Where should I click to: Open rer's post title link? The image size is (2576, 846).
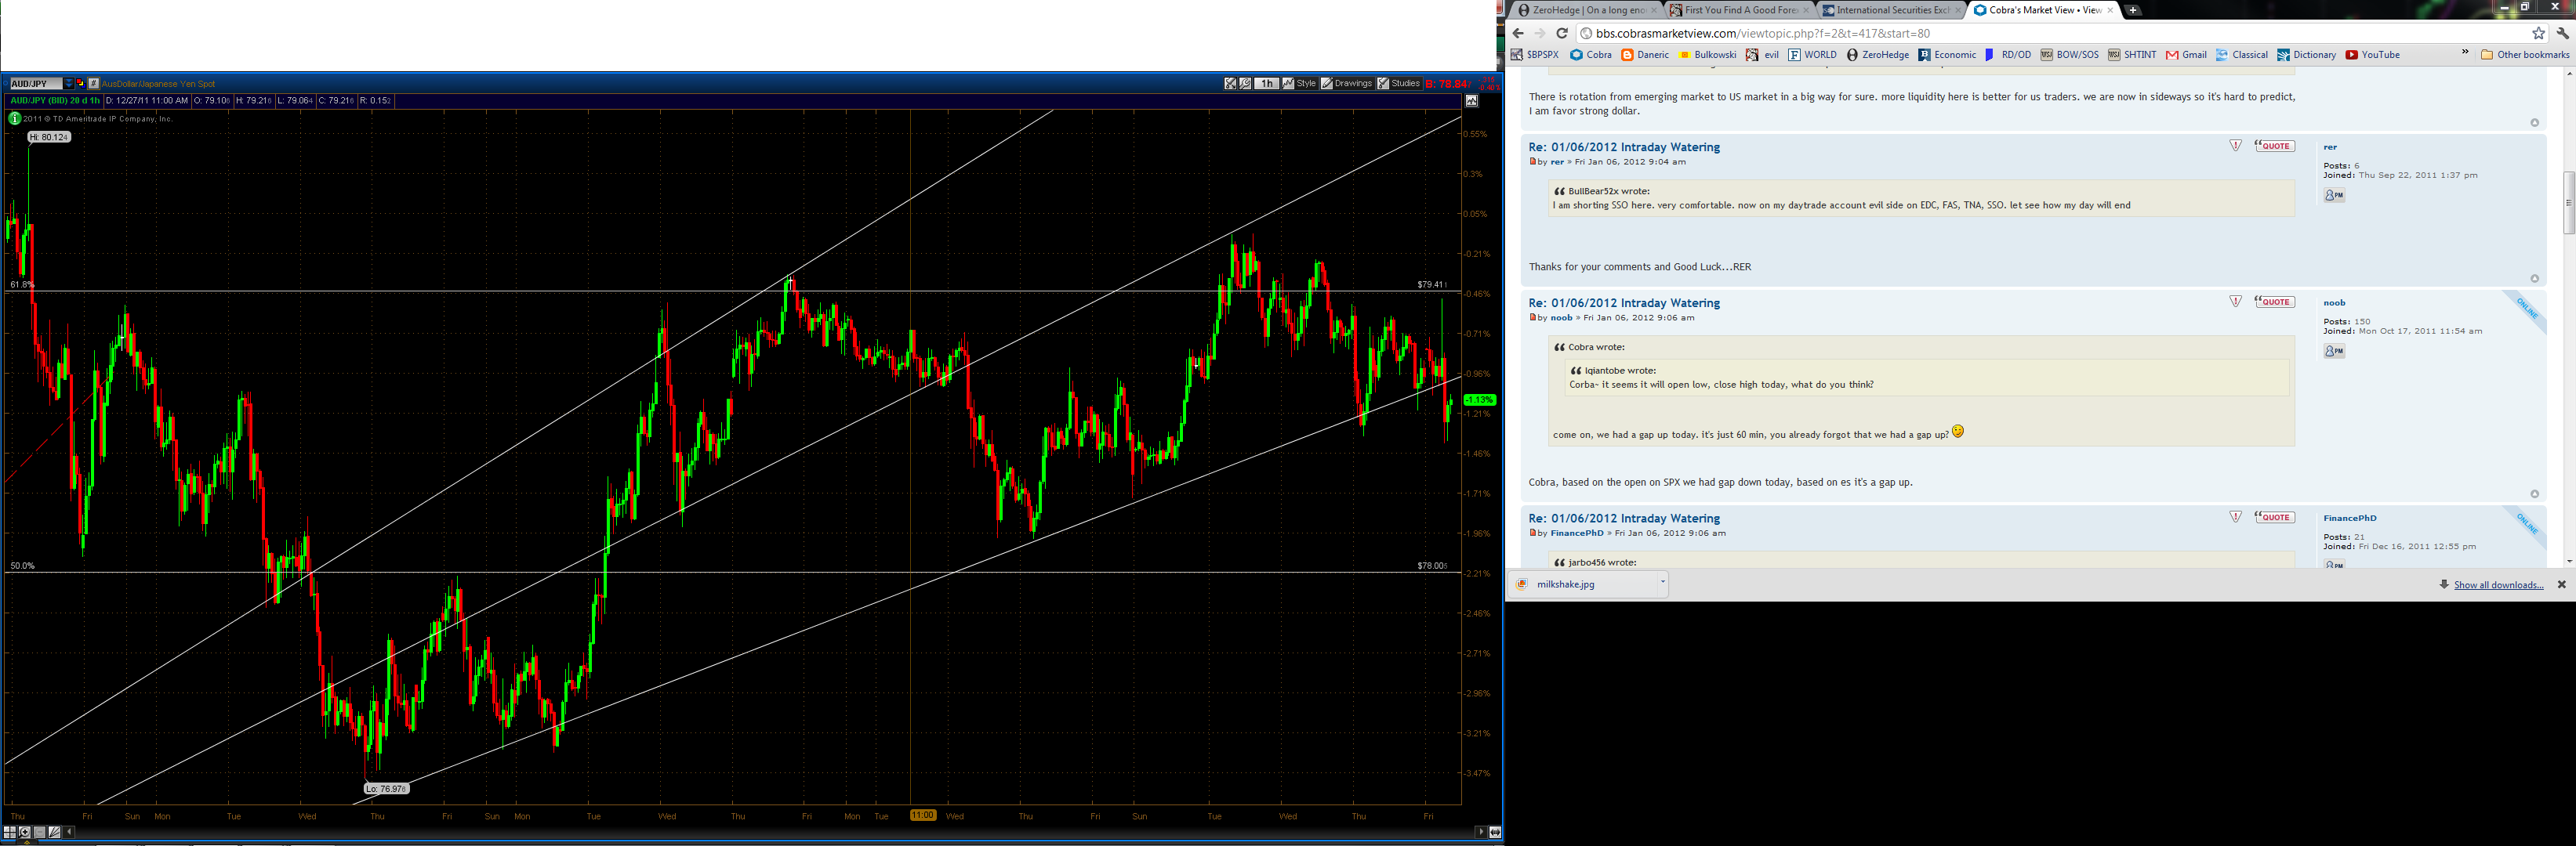(x=1624, y=146)
